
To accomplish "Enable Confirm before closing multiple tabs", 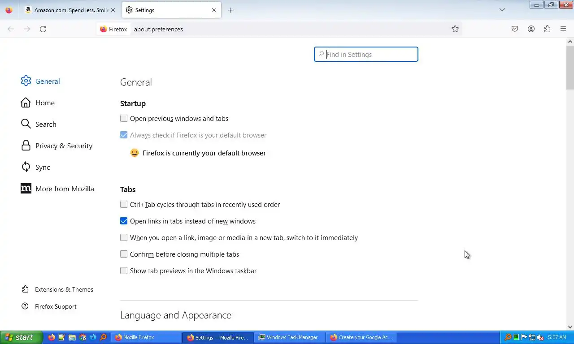I will tap(124, 254).
